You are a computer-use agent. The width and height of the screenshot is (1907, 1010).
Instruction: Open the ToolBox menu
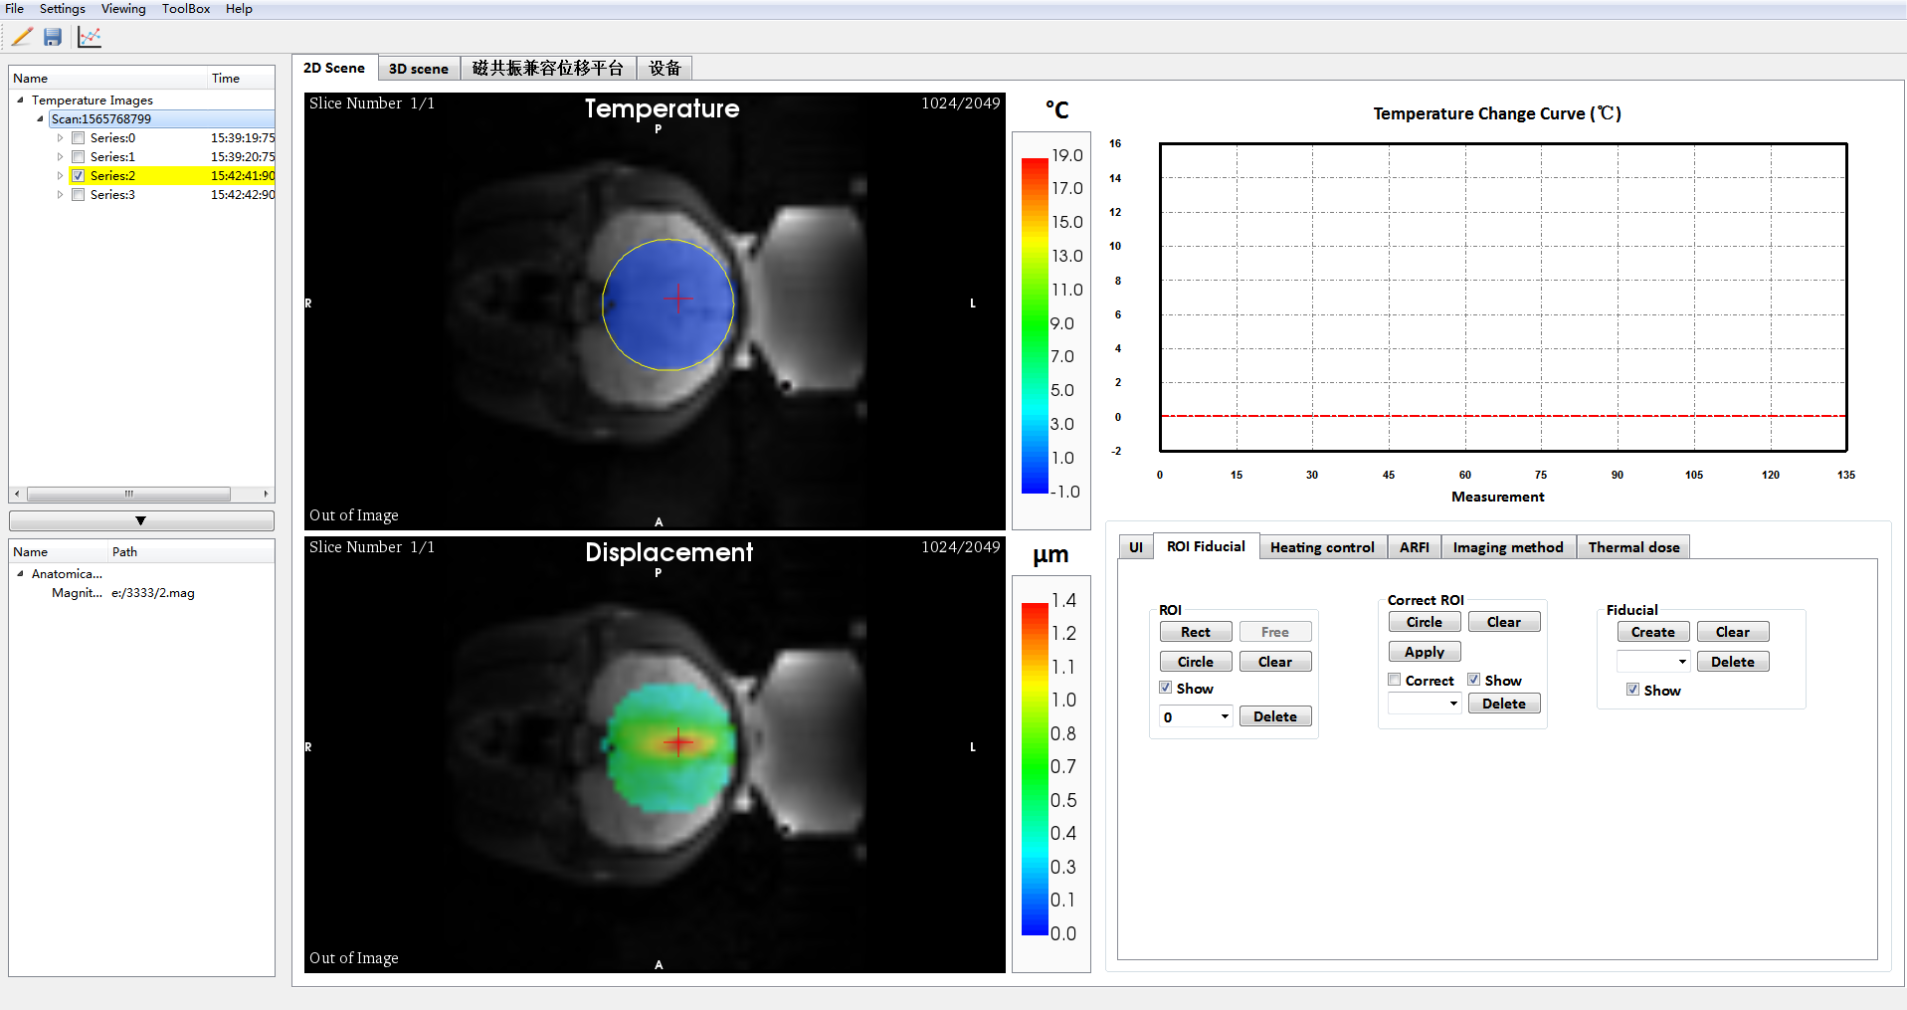[x=186, y=9]
